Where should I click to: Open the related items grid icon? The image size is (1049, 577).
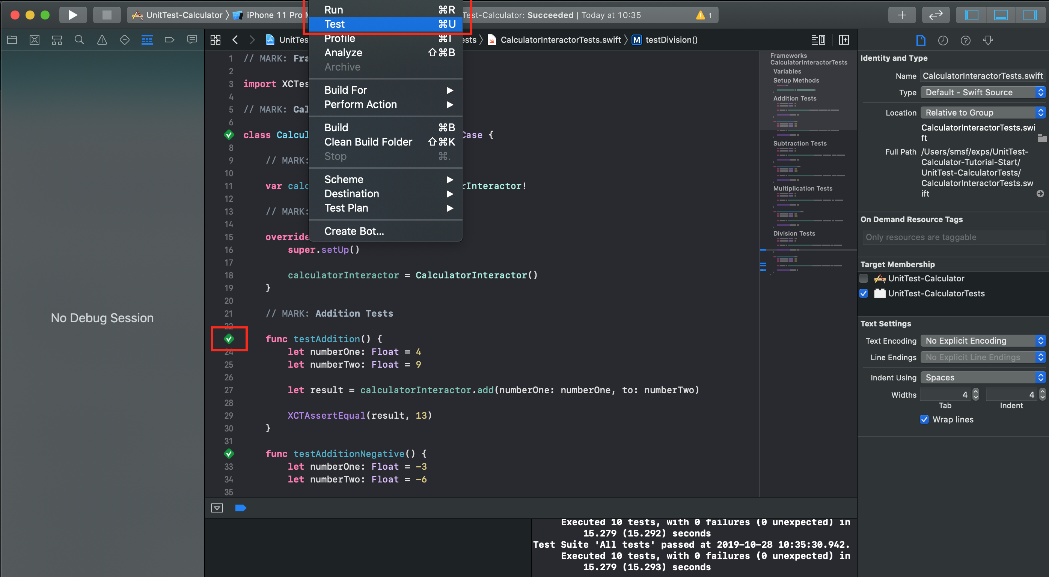coord(216,40)
